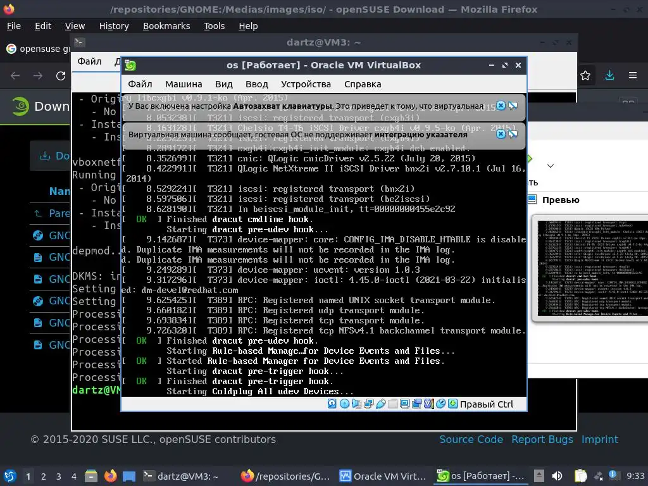The image size is (648, 486).
Task: Go back in Firefox
Action: (15, 76)
